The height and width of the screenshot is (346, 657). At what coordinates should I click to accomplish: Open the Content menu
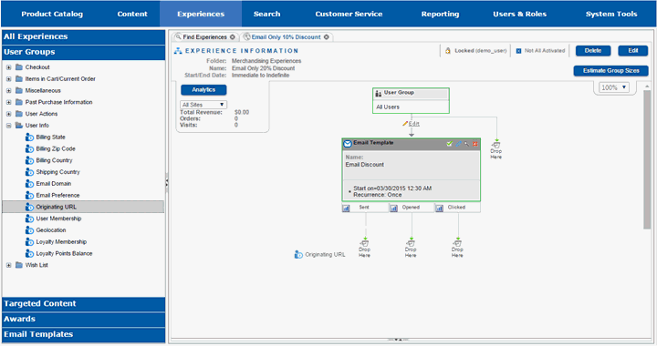click(132, 14)
